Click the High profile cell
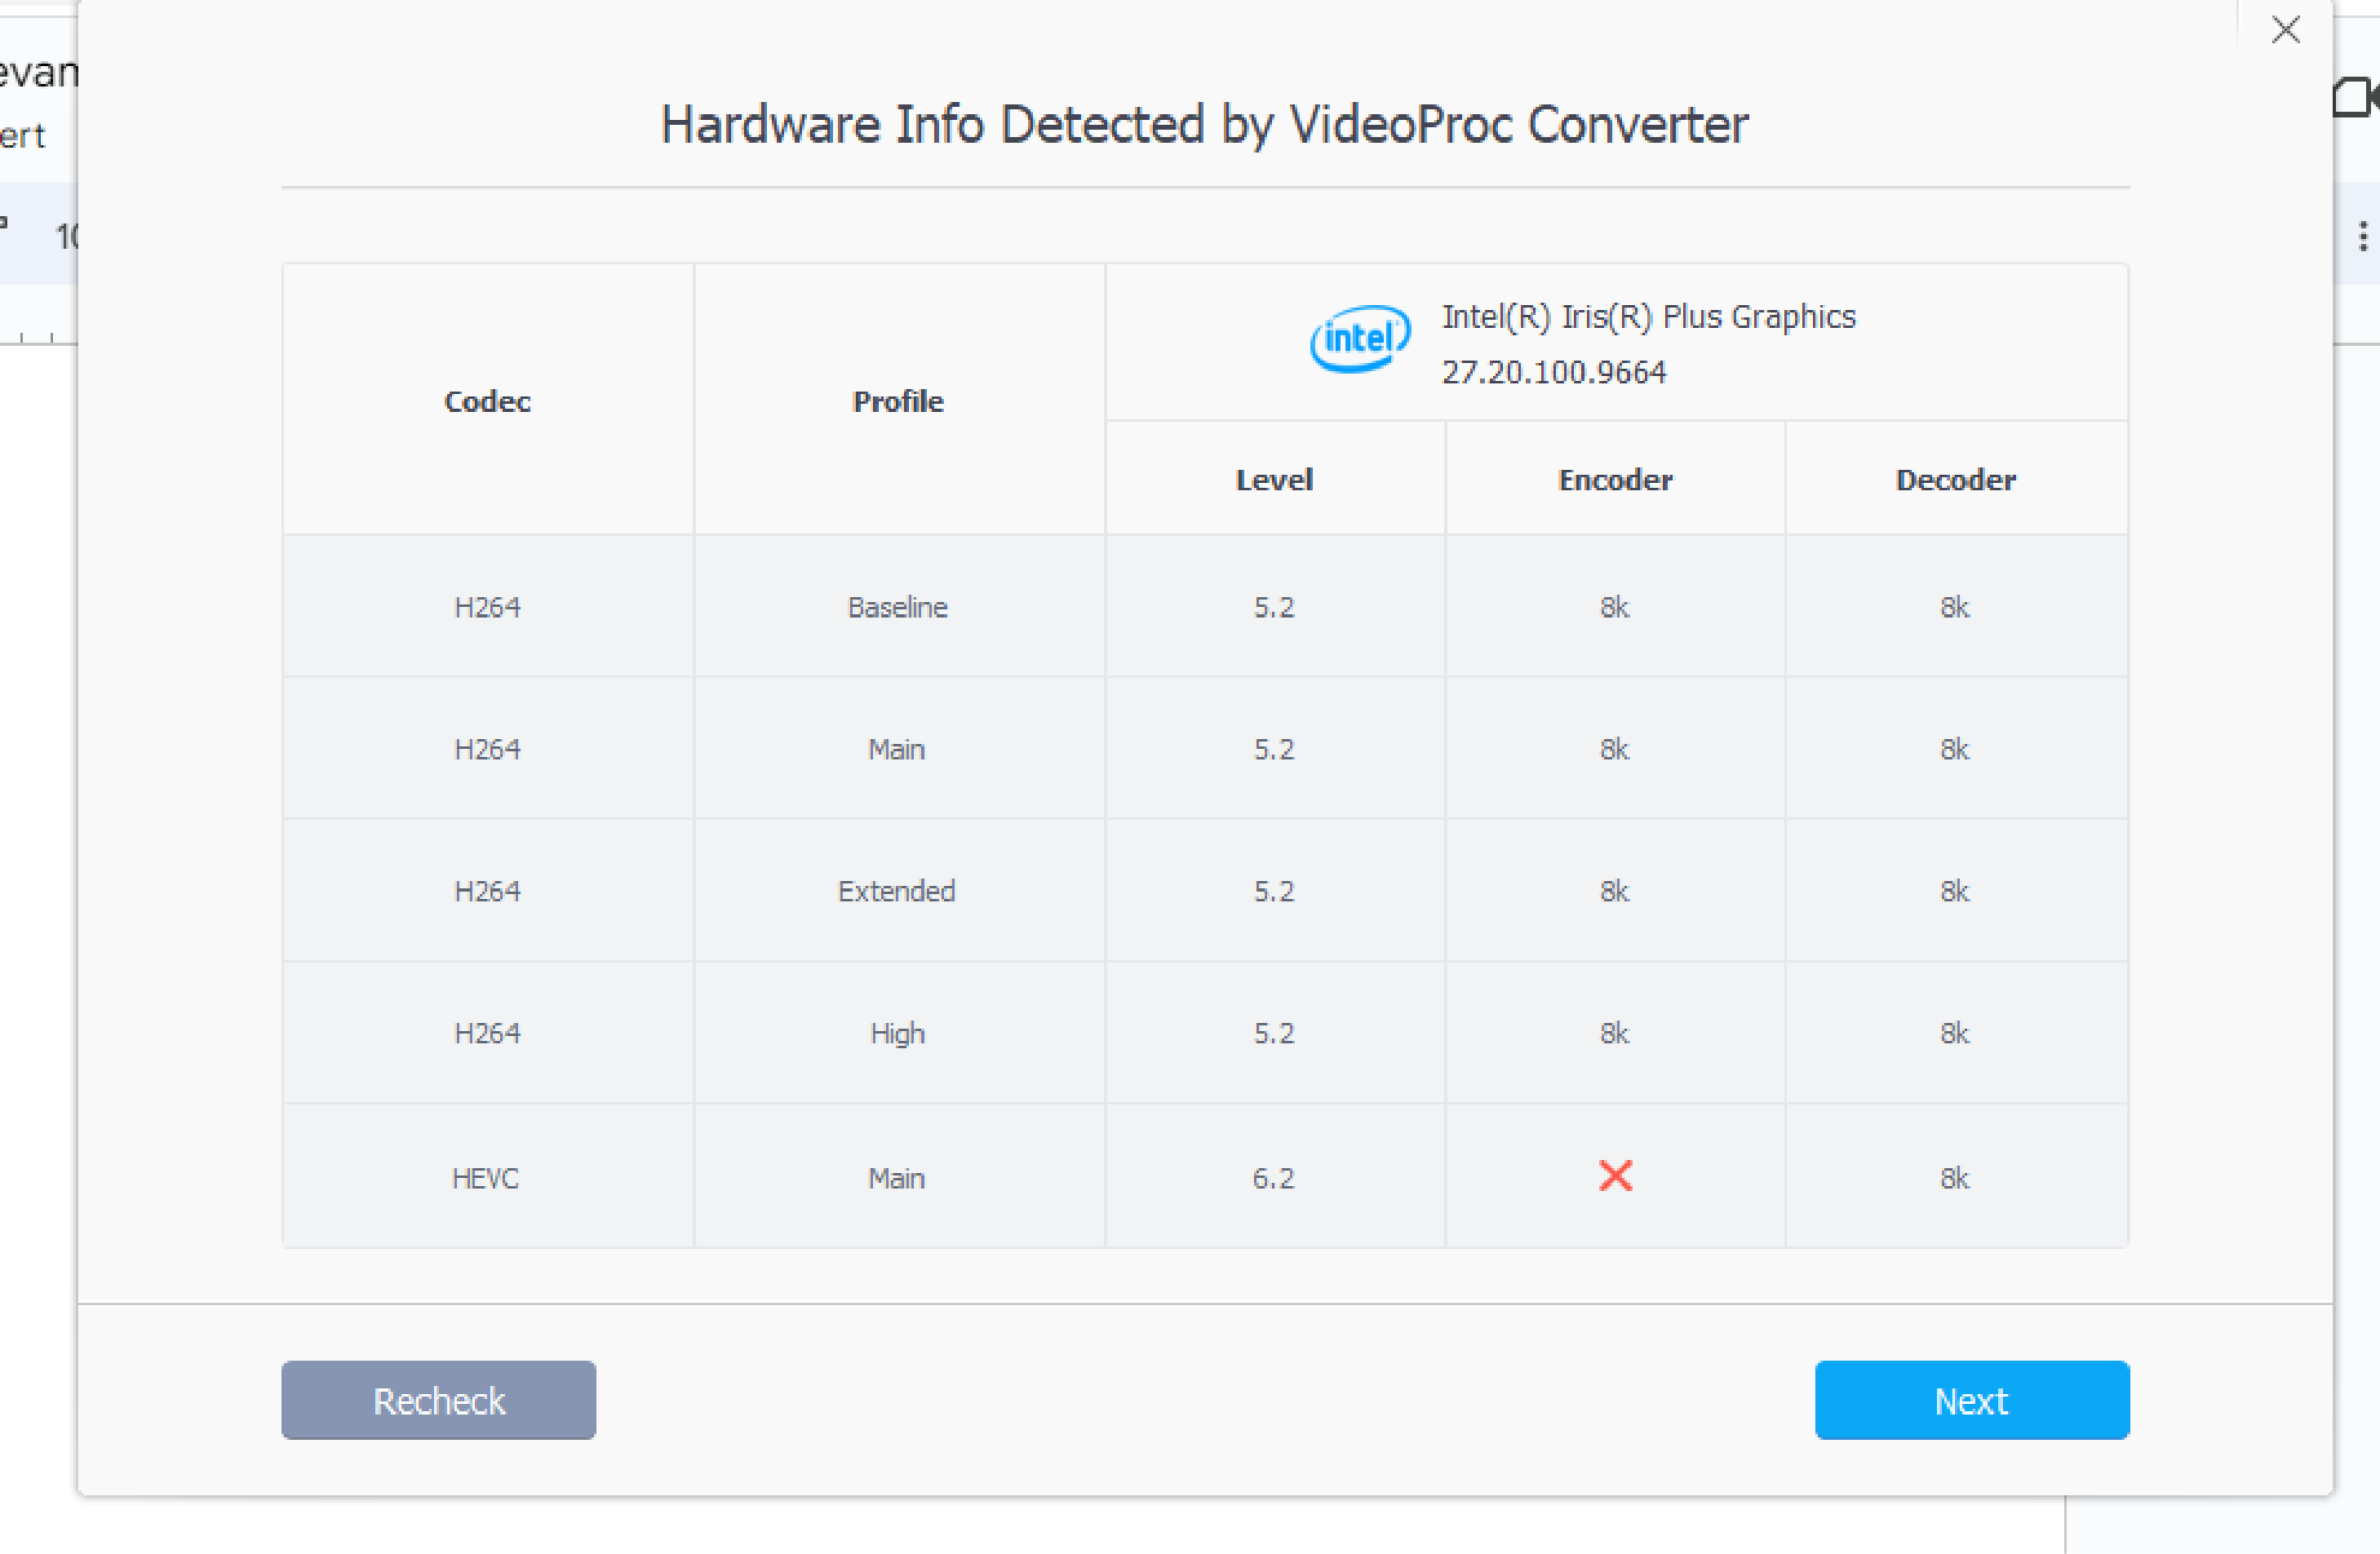This screenshot has height=1554, width=2380. [898, 1033]
